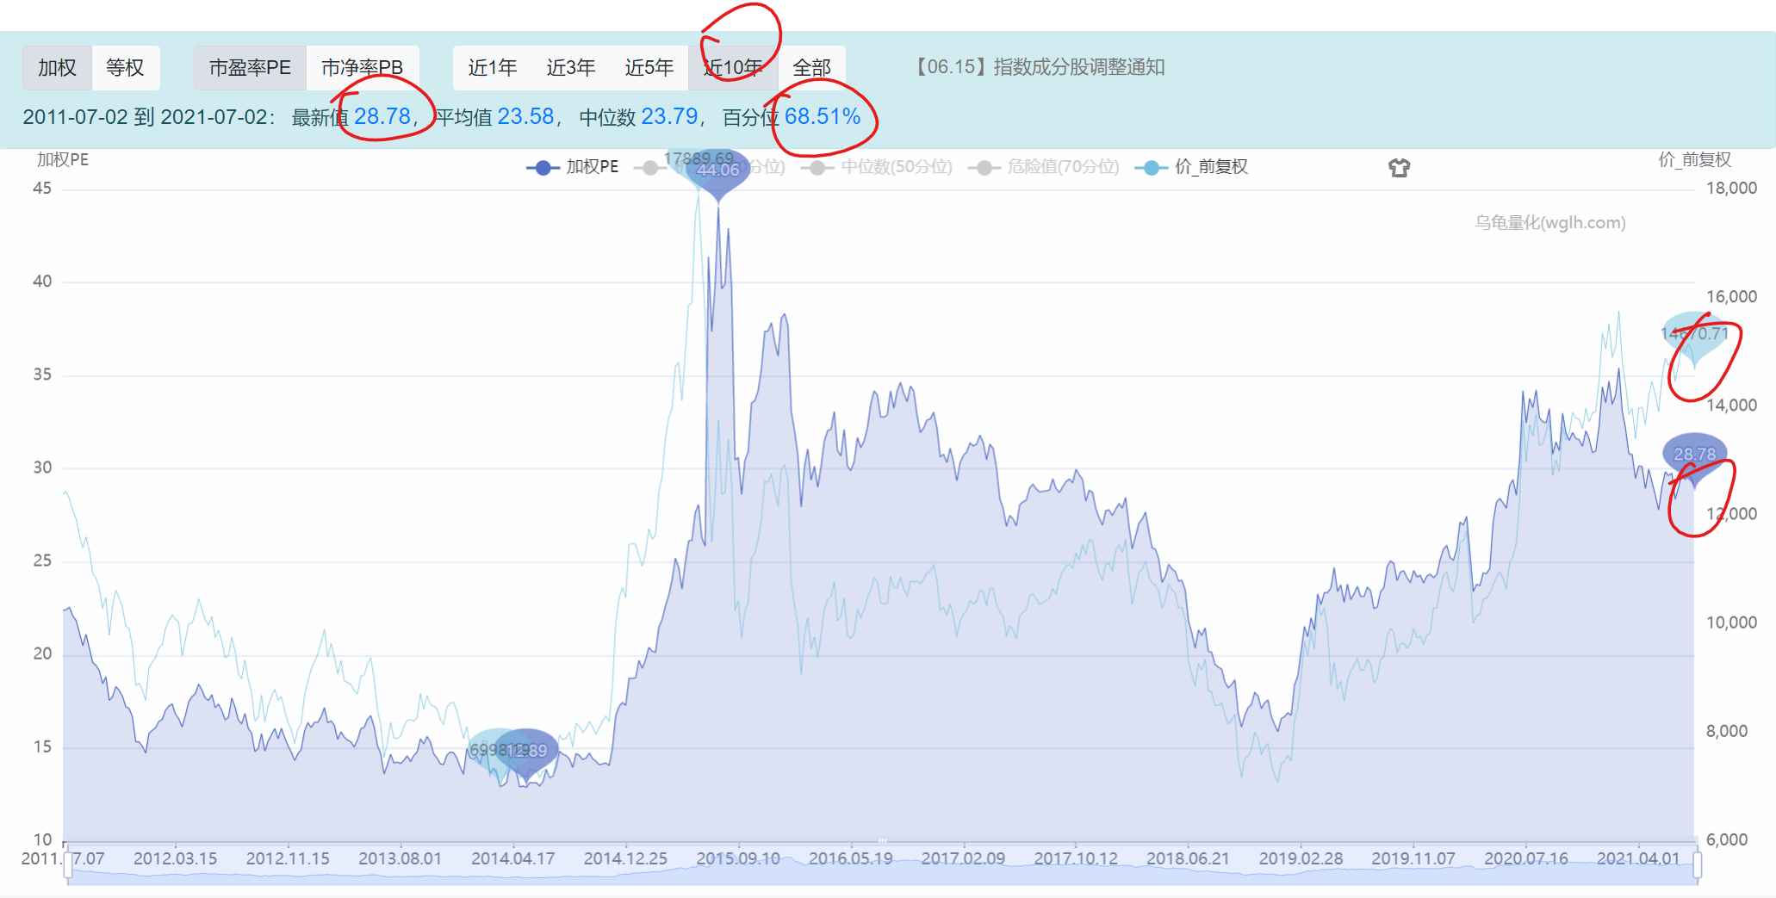Click the 28.78 latest PE marker
This screenshot has width=1776, height=898.
[x=1694, y=457]
